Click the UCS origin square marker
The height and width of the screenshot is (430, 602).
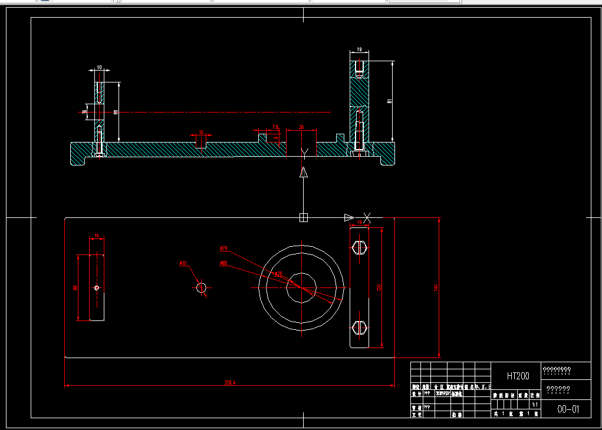303,217
